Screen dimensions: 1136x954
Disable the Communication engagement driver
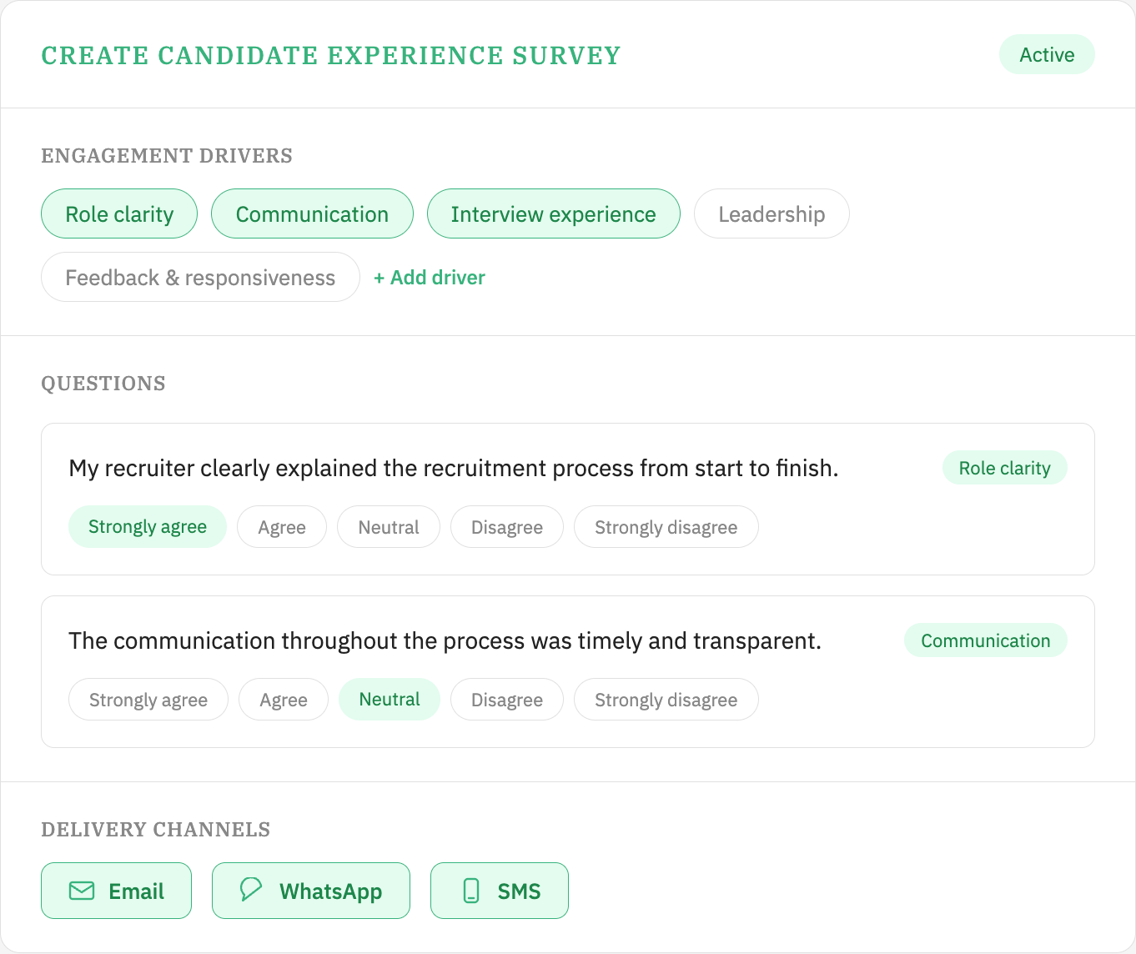pos(312,213)
